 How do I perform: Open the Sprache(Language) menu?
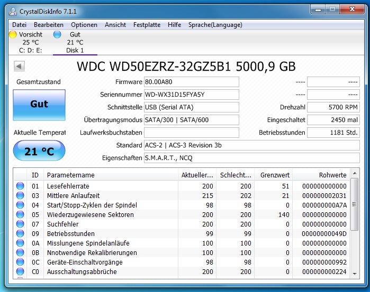(x=215, y=25)
